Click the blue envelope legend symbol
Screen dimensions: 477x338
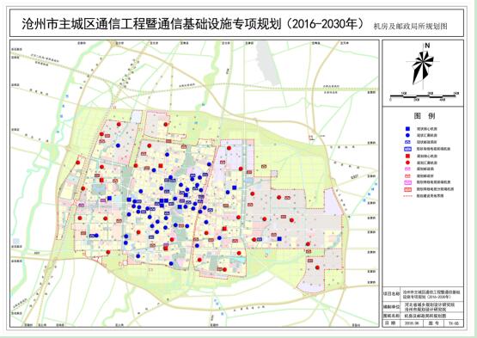[x=408, y=142]
